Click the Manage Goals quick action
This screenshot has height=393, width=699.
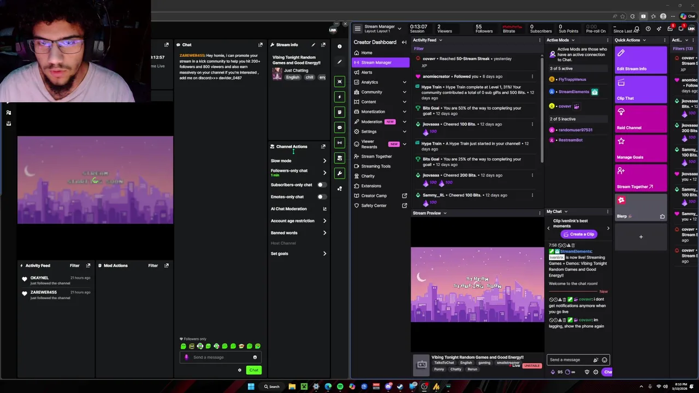(x=641, y=149)
